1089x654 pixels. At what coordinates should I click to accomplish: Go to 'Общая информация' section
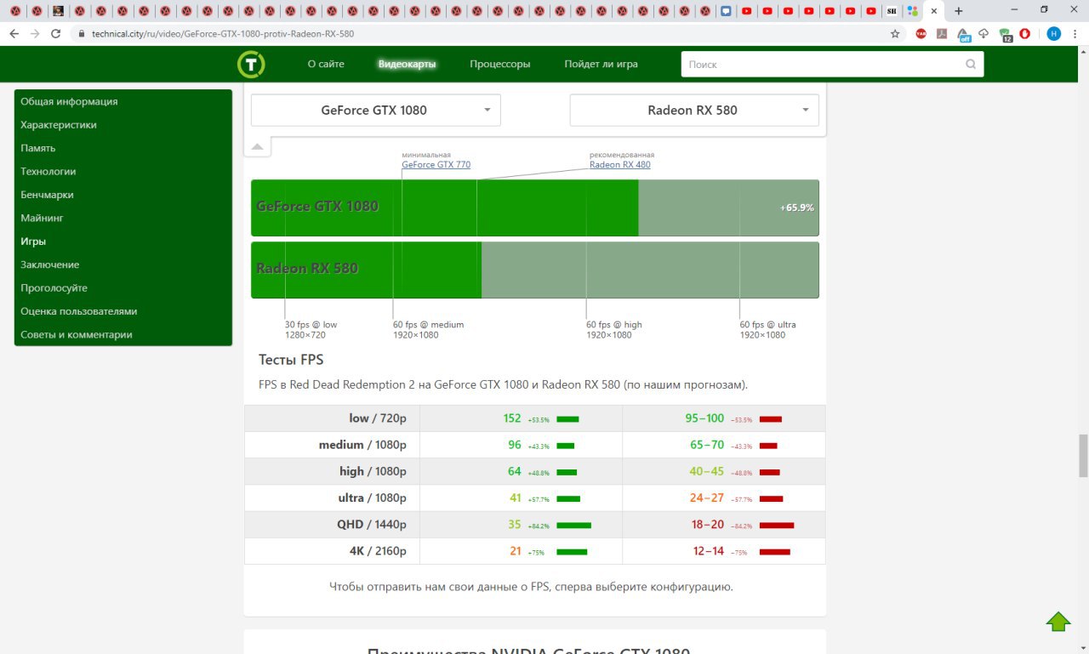coord(69,101)
